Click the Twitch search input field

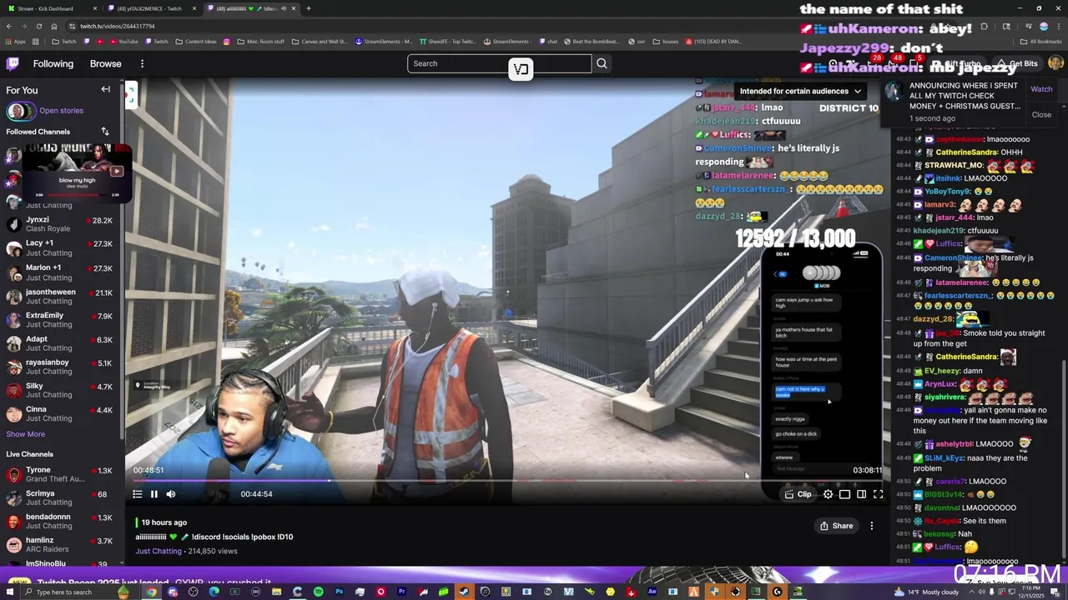coord(499,63)
